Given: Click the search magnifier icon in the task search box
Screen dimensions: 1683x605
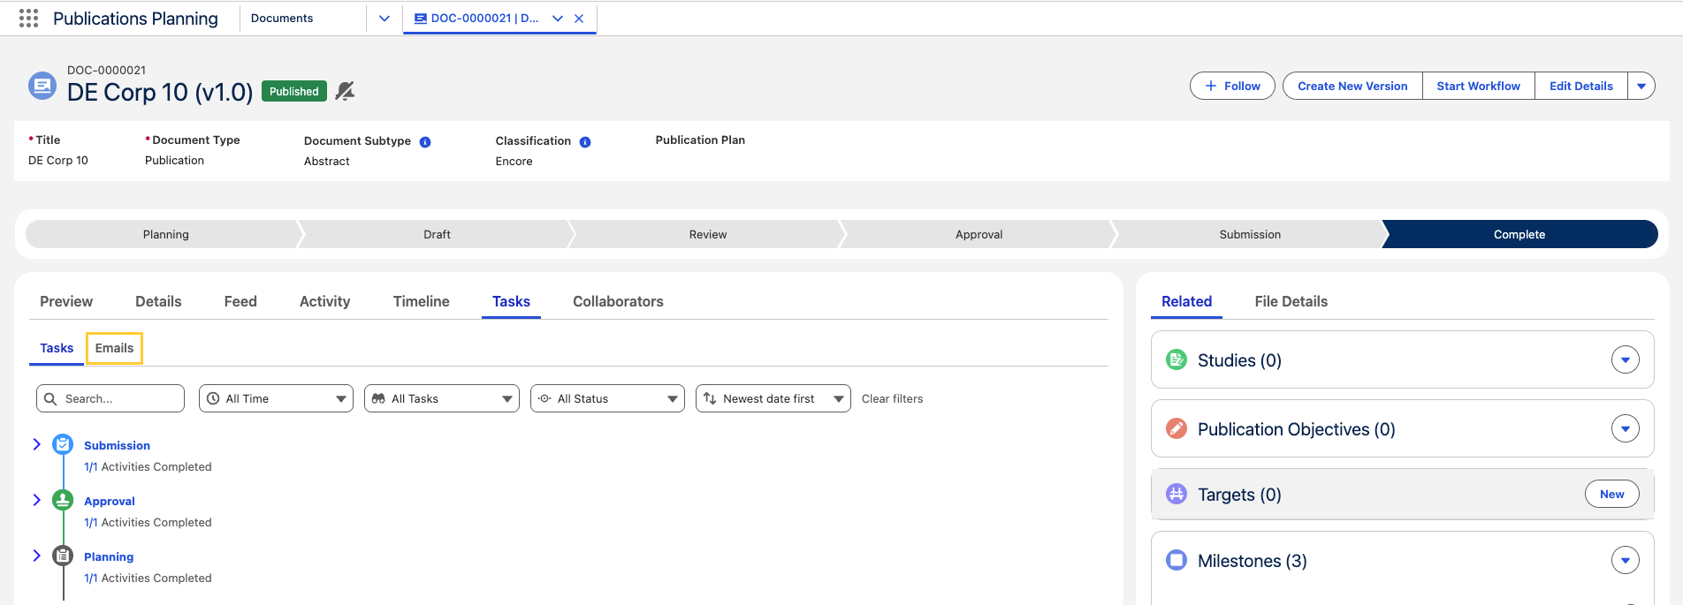Looking at the screenshot, I should pyautogui.click(x=50, y=398).
